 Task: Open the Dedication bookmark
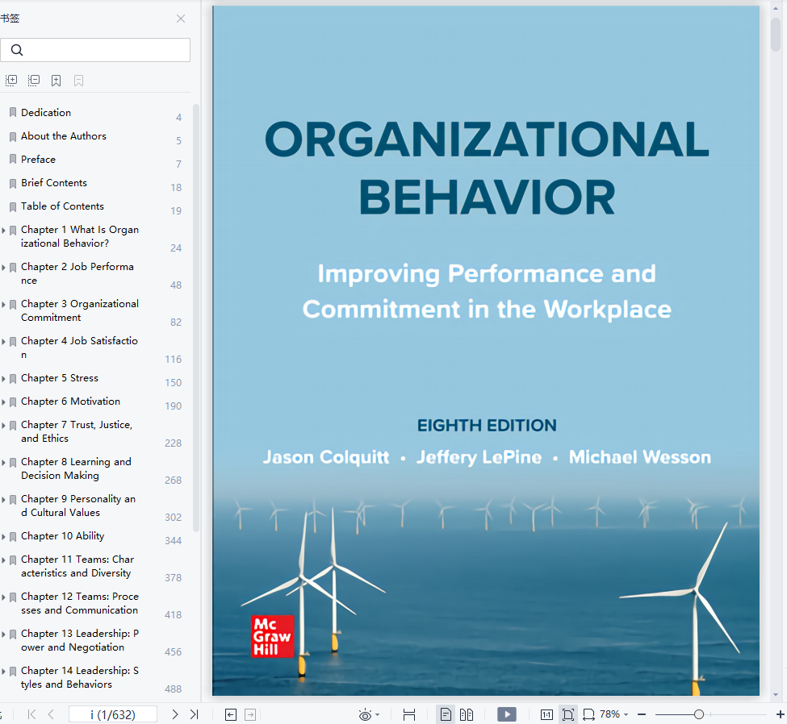(46, 113)
